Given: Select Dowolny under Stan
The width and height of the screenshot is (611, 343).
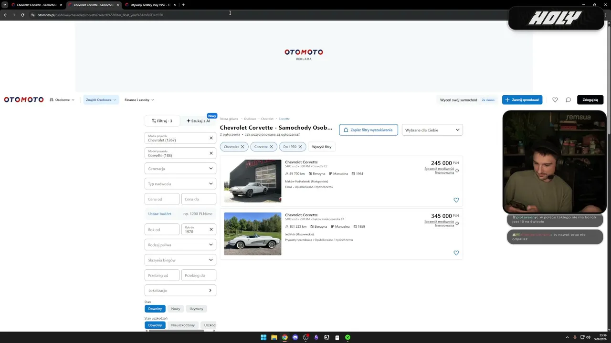Looking at the screenshot, I should pos(155,309).
